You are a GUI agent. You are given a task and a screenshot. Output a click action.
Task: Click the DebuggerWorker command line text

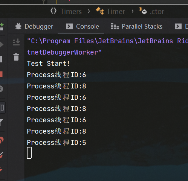tap(64, 52)
